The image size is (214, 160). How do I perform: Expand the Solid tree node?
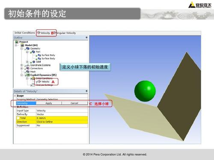tap(27, 62)
